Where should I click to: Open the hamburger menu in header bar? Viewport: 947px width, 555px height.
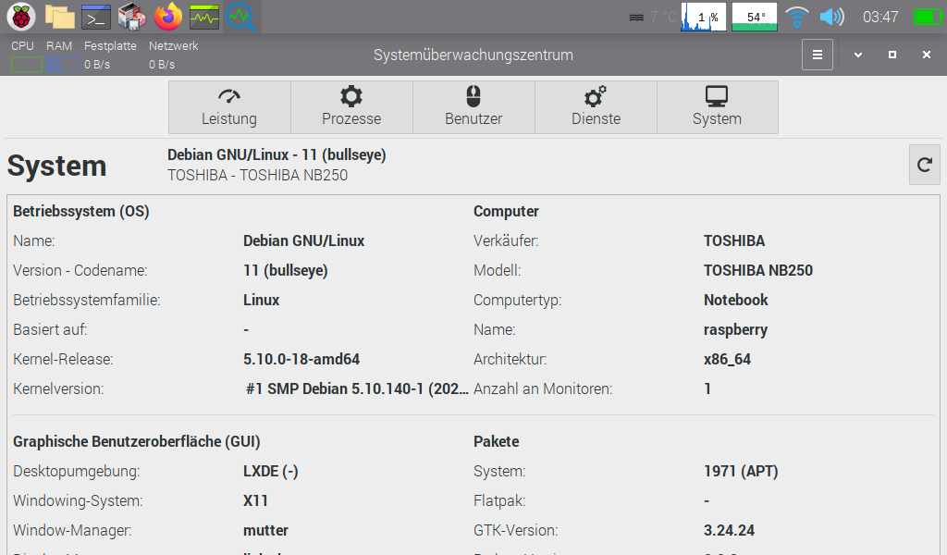click(x=818, y=55)
